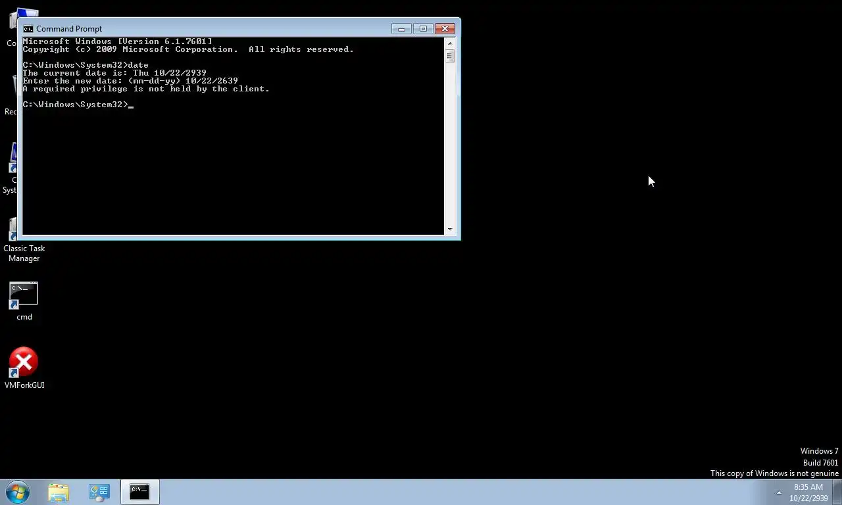The width and height of the screenshot is (842, 505).
Task: Click the scrollbar up arrow in Command Prompt
Action: [x=450, y=43]
